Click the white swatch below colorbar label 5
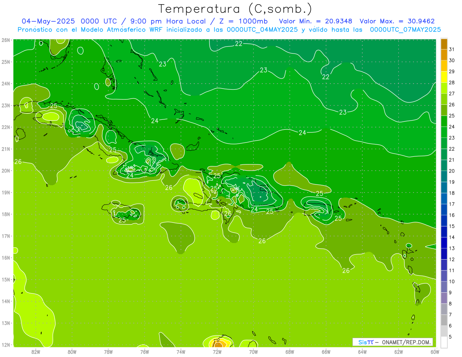This screenshot has width=462, height=357. click(x=444, y=342)
